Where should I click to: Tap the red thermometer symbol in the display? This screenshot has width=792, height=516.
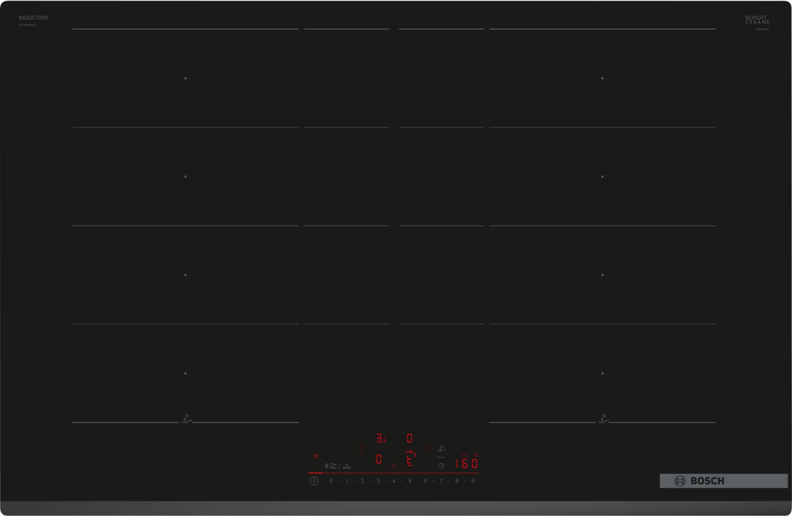(x=415, y=455)
